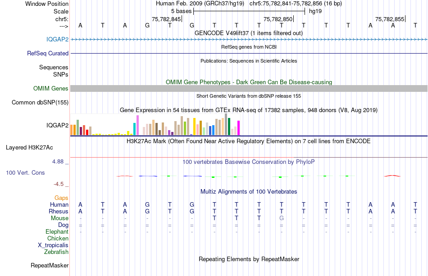Click the 75,782,855 ruler position label
428x276 pixels.
coord(390,19)
